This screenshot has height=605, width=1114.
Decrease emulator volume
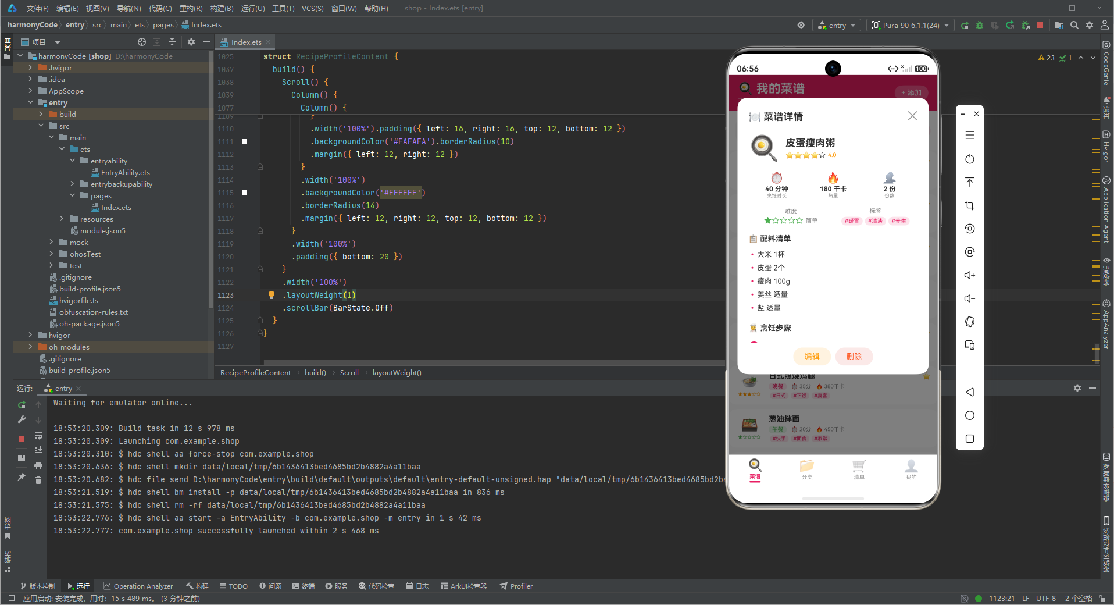click(x=969, y=298)
